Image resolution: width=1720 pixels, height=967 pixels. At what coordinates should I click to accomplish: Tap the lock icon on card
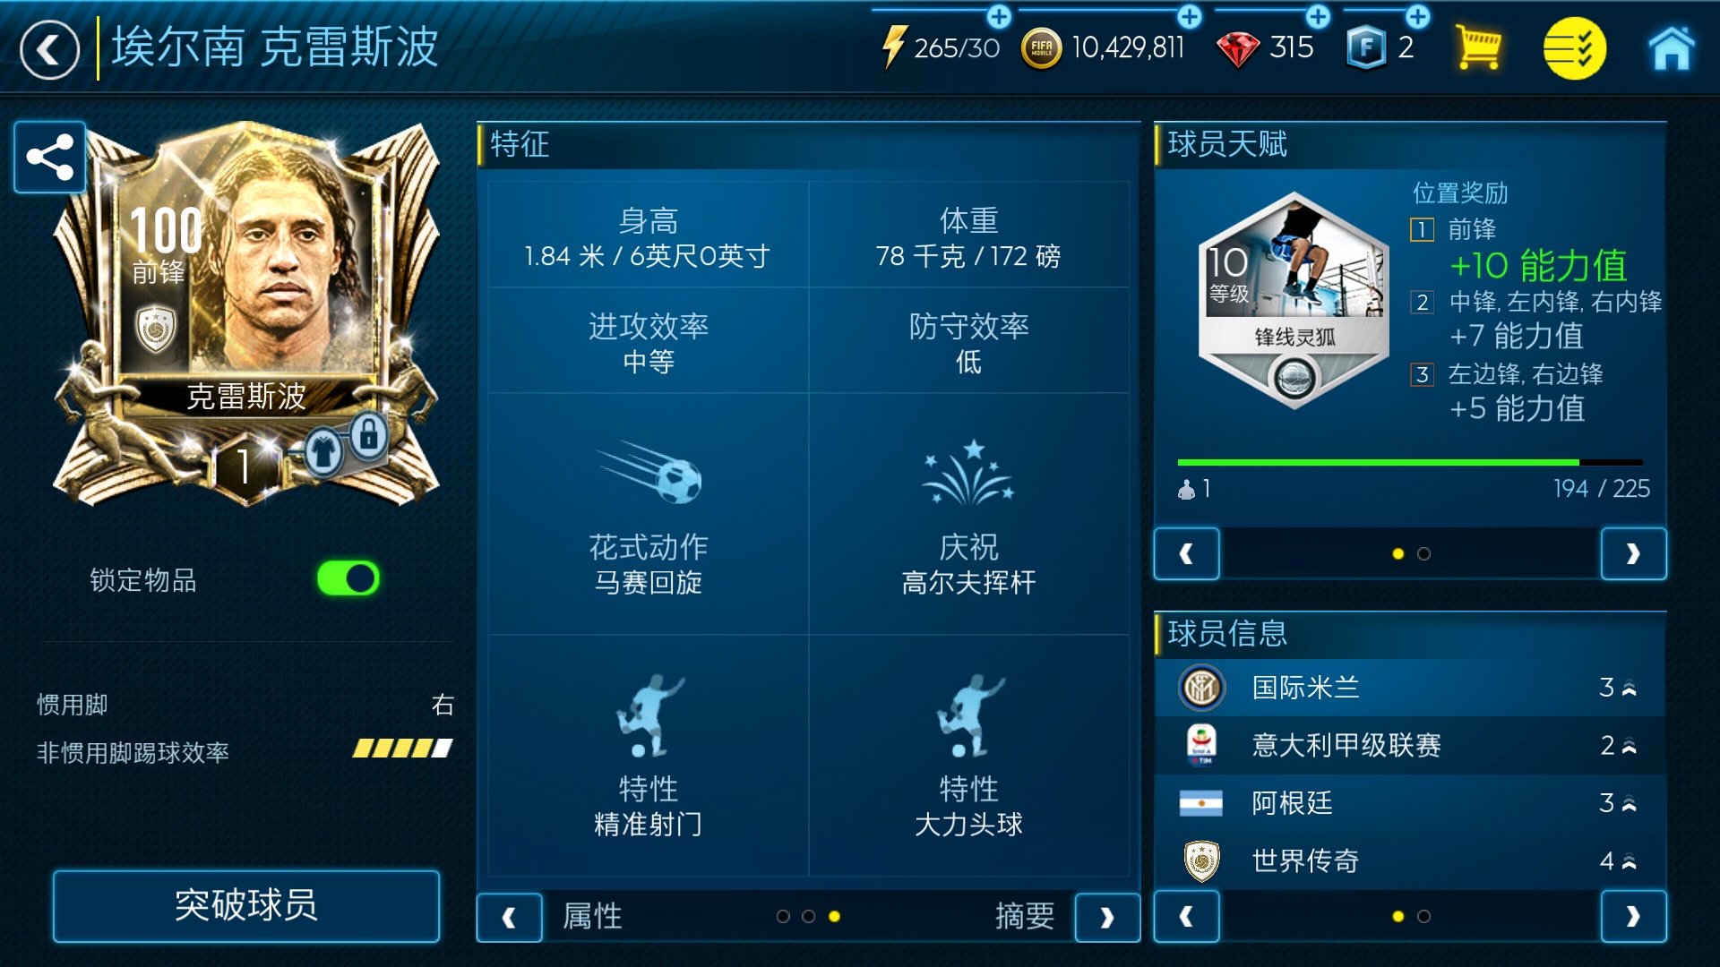(368, 436)
